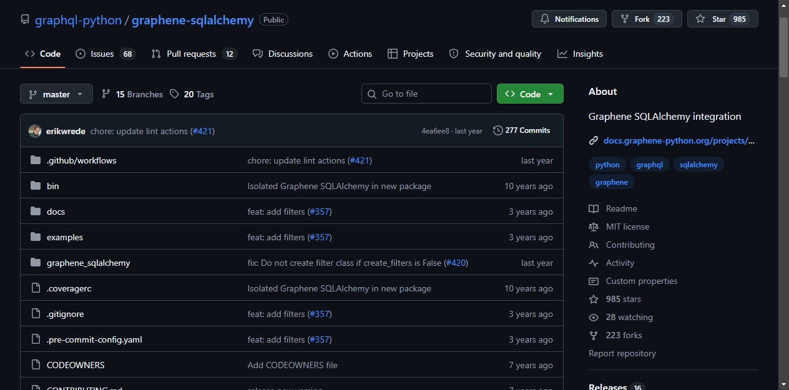Go to the Discussions tab

pos(283,54)
